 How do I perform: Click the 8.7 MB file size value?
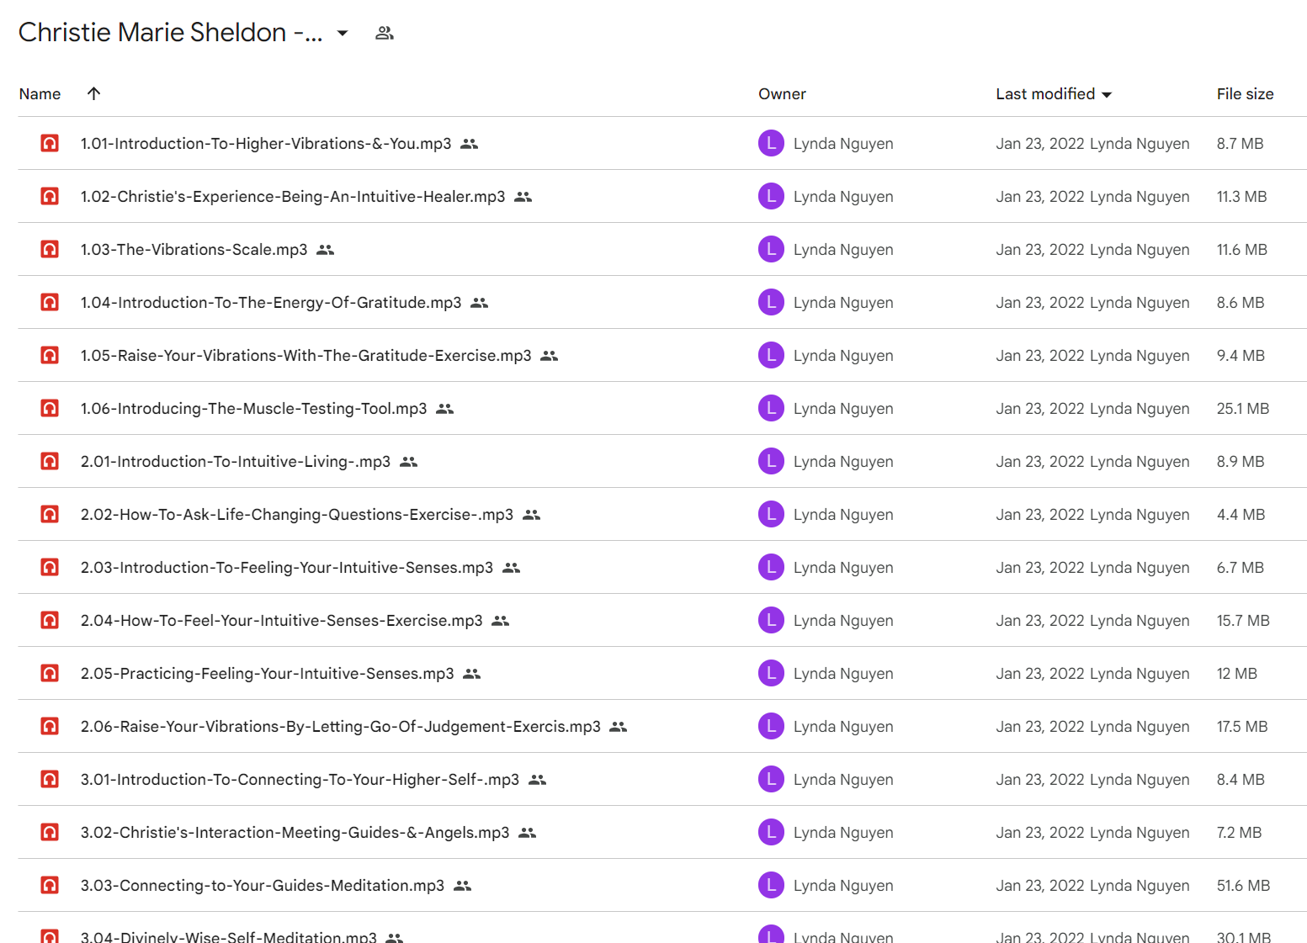(1240, 144)
